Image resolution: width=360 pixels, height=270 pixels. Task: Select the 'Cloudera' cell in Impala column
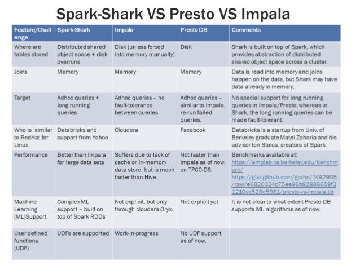coord(145,138)
